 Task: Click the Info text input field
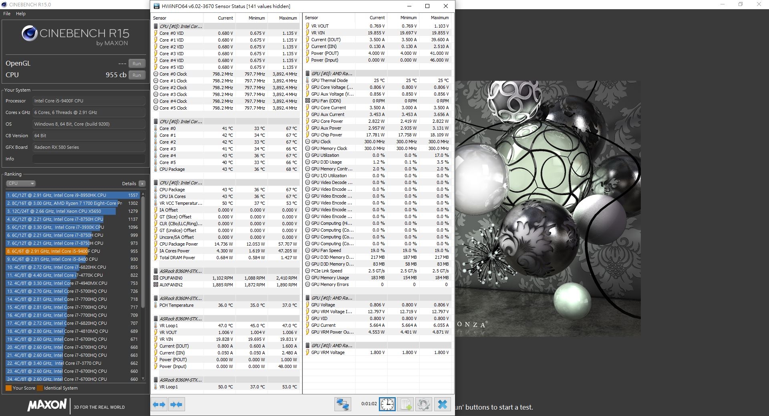89,159
